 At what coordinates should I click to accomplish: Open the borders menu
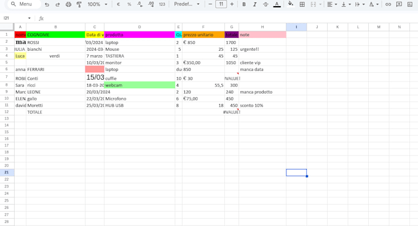(x=302, y=4)
